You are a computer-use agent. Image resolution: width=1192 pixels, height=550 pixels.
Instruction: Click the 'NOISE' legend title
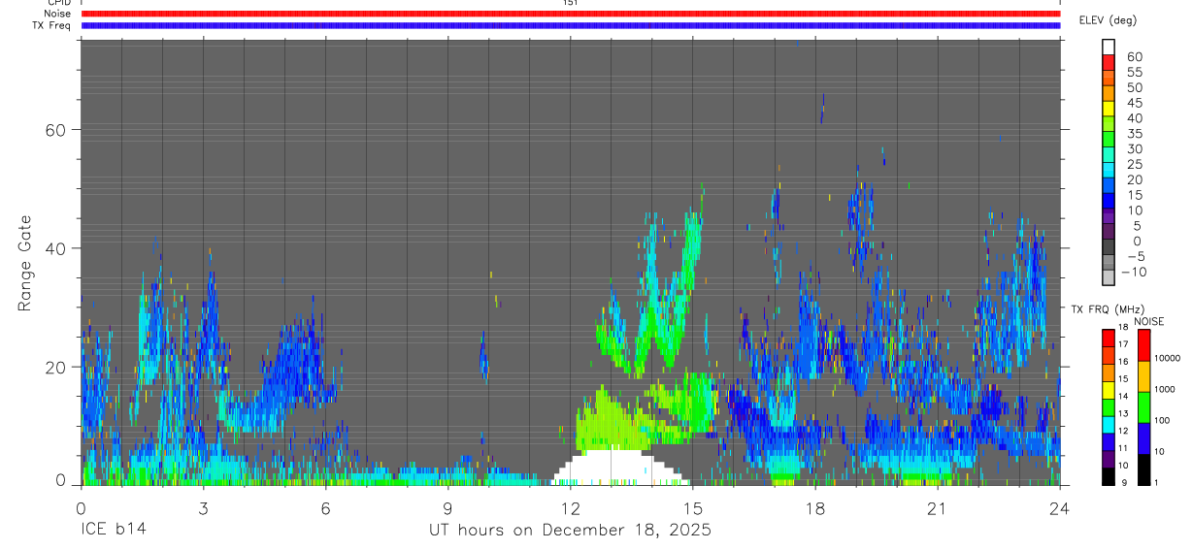1149,321
